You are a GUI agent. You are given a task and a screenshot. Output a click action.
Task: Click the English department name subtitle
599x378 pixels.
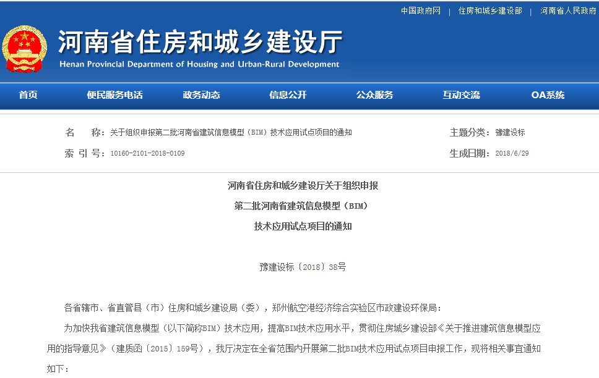[199, 64]
